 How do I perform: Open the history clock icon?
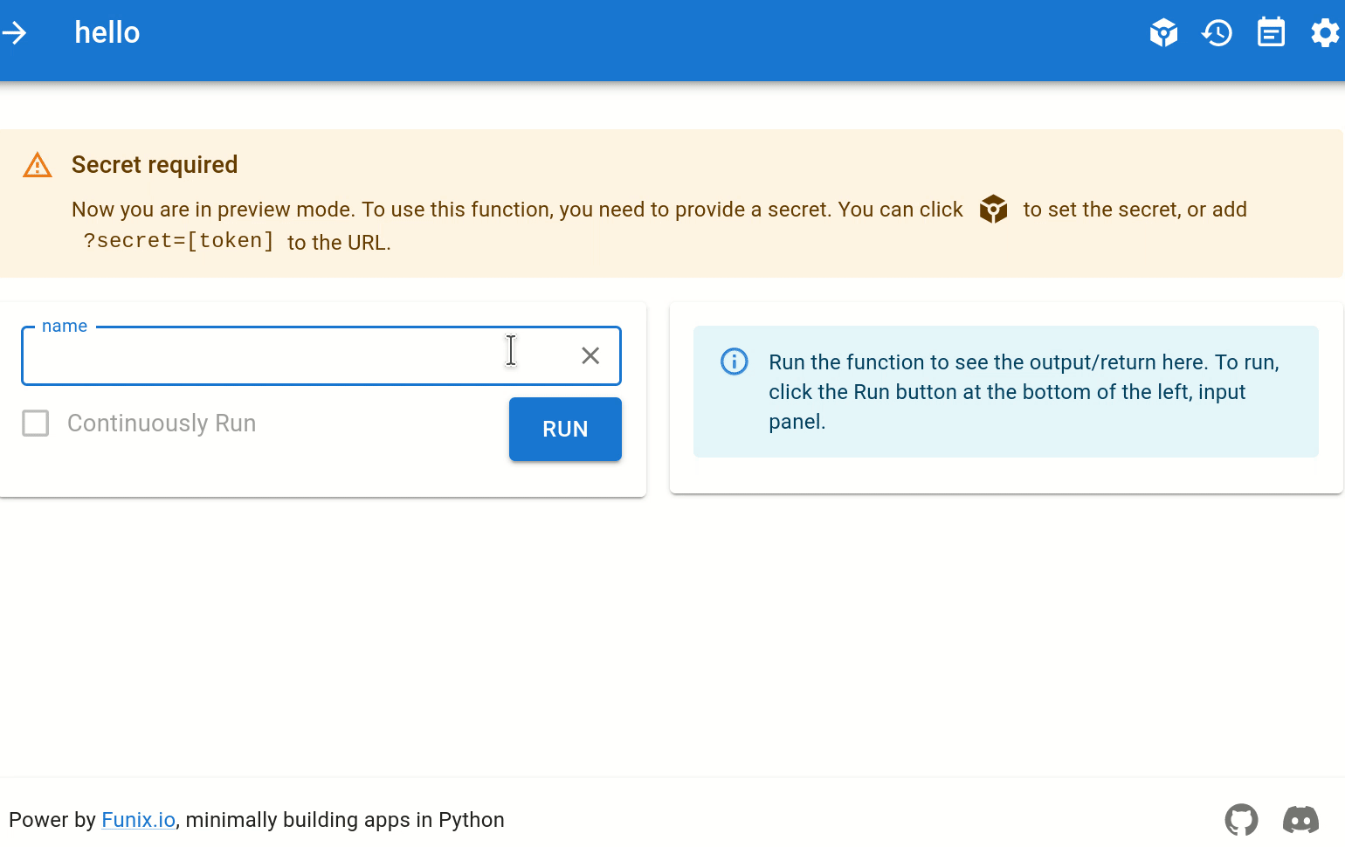pyautogui.click(x=1217, y=33)
